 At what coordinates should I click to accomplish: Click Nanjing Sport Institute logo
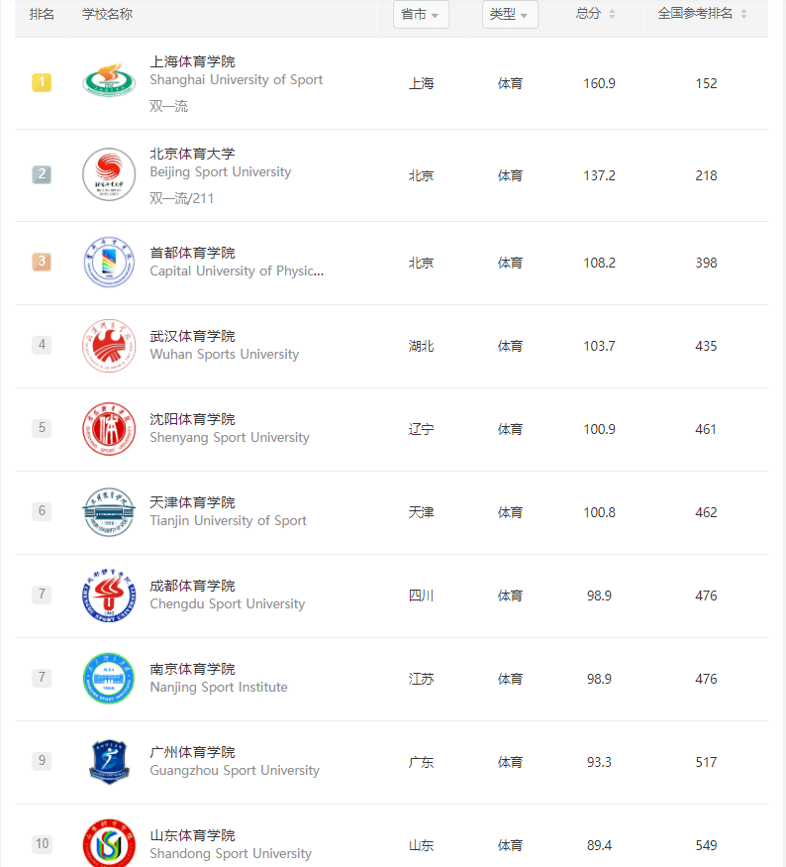point(109,679)
